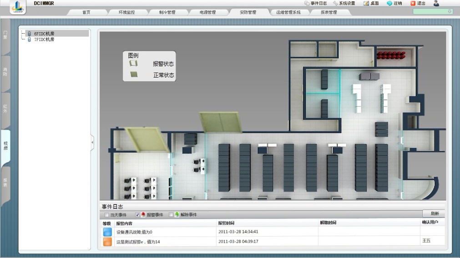460x258 pixels.
Task: Uncheck the 报警事件 checkbox
Action: click(x=137, y=215)
